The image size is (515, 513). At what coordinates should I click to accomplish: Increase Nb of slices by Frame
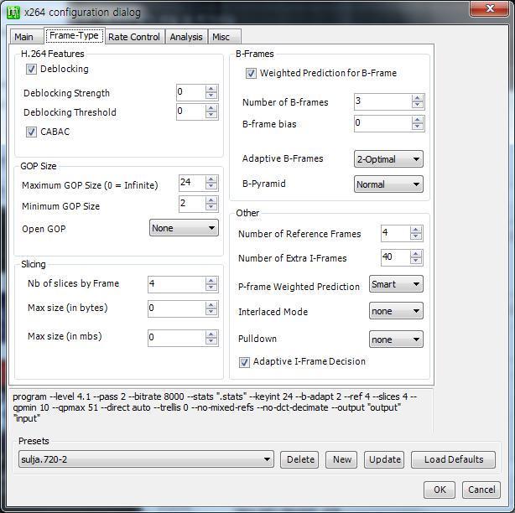click(x=211, y=281)
